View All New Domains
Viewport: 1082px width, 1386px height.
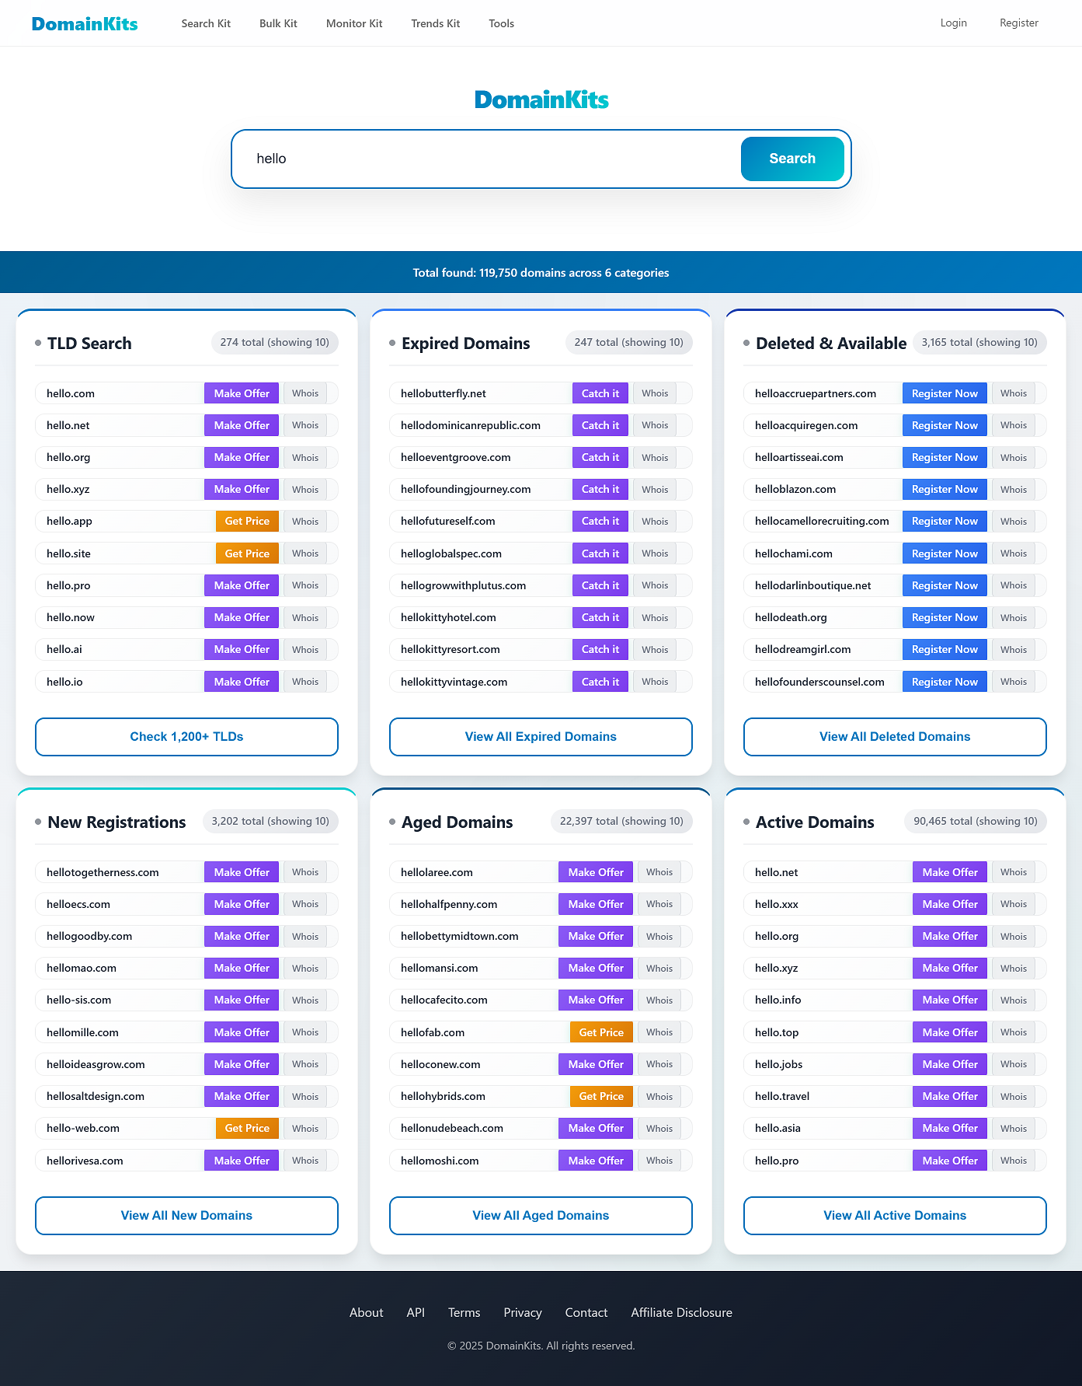coord(186,1216)
